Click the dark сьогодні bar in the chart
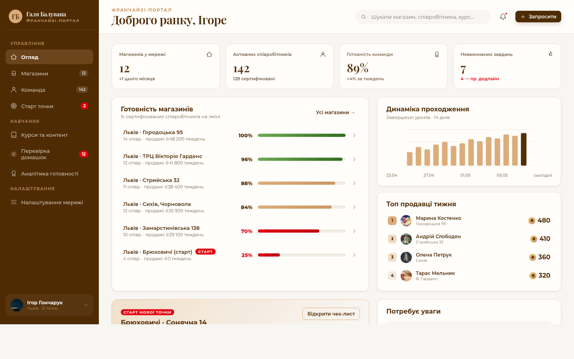Image resolution: width=574 pixels, height=359 pixels. click(524, 149)
